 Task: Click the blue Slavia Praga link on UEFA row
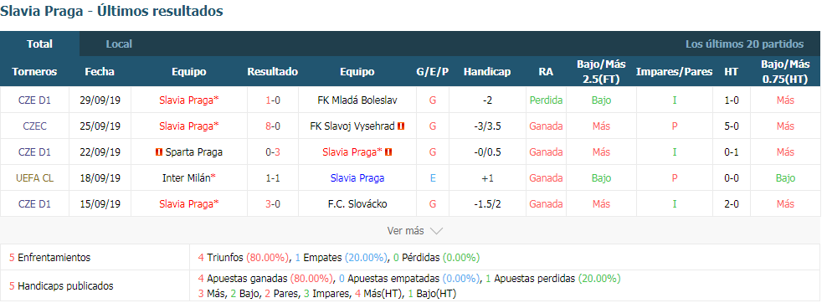(x=357, y=178)
